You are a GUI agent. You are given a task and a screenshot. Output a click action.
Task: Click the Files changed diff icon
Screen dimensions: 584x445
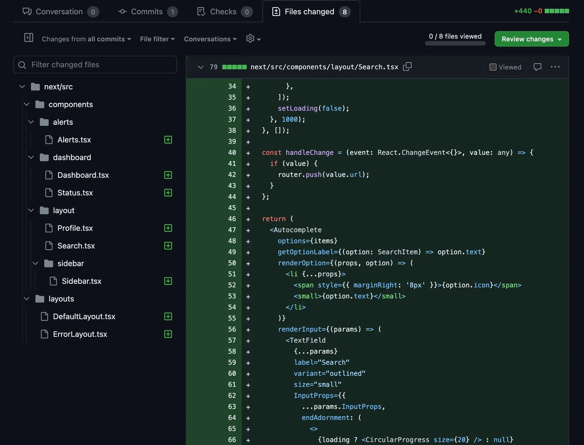pos(276,12)
